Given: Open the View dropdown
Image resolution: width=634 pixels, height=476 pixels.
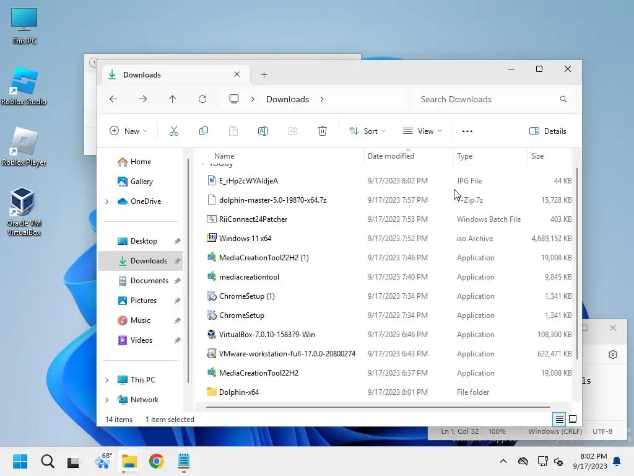Looking at the screenshot, I should [x=422, y=131].
